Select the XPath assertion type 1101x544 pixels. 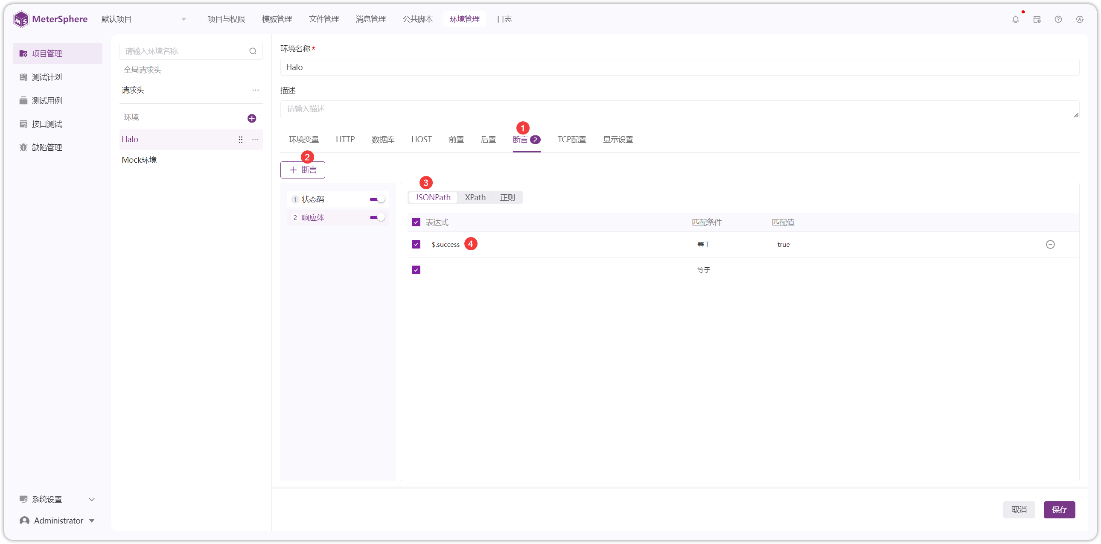pos(475,198)
